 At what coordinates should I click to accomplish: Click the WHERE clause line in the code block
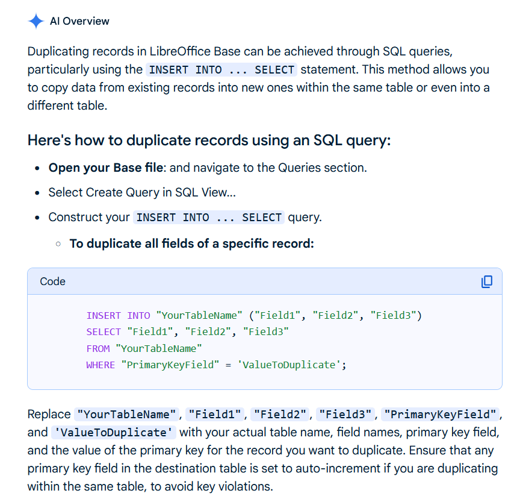[x=216, y=365]
